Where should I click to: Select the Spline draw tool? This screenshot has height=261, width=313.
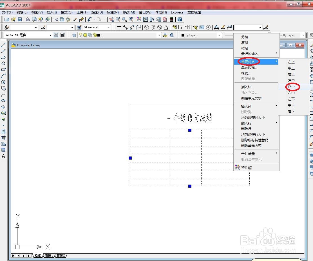pos(3,94)
